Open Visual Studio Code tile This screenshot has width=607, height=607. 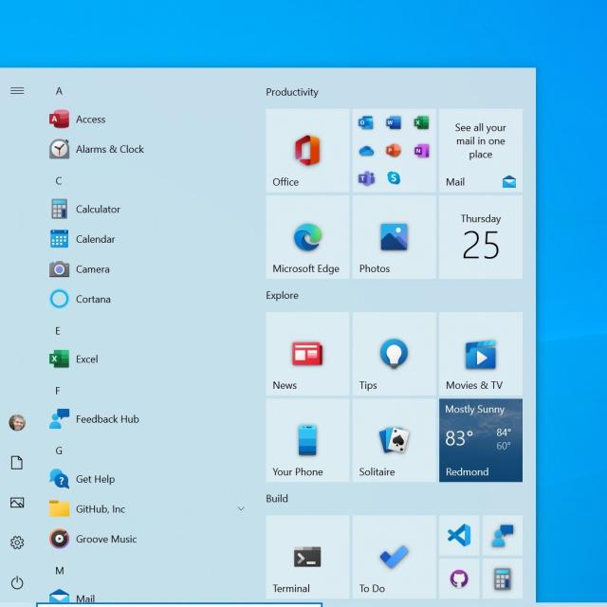tap(459, 535)
